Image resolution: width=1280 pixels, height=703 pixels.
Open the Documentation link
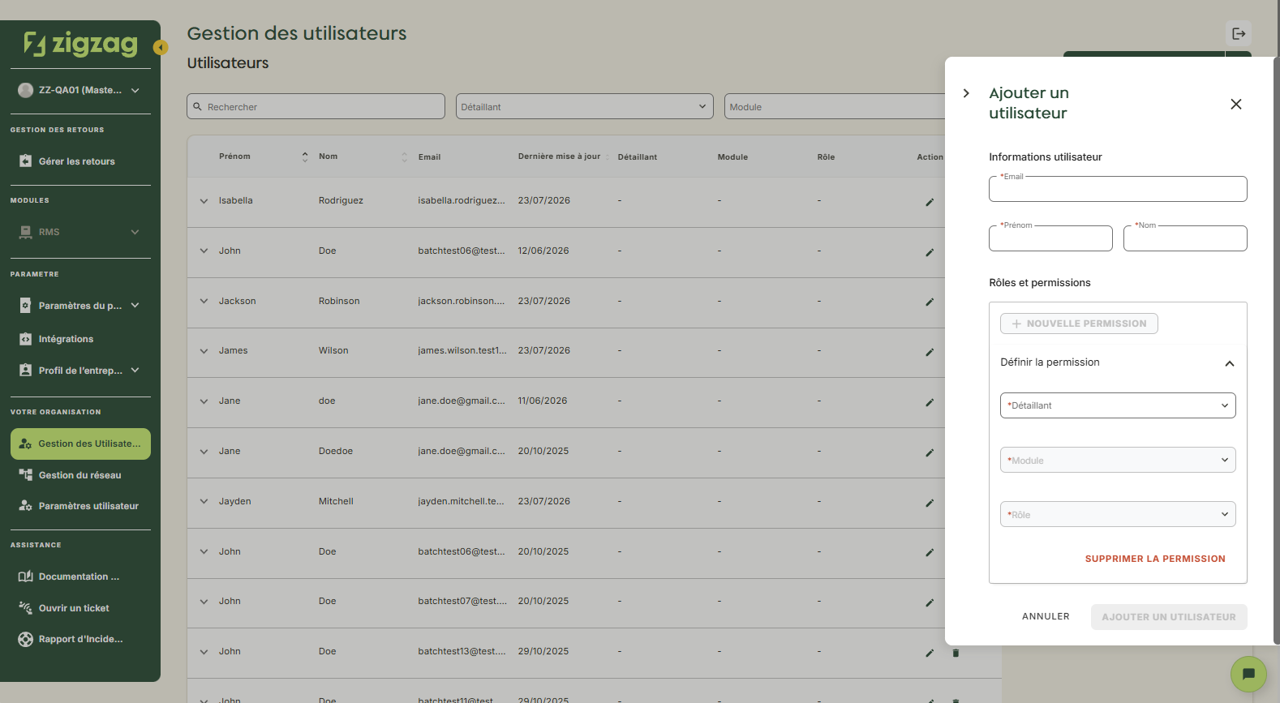tap(80, 577)
